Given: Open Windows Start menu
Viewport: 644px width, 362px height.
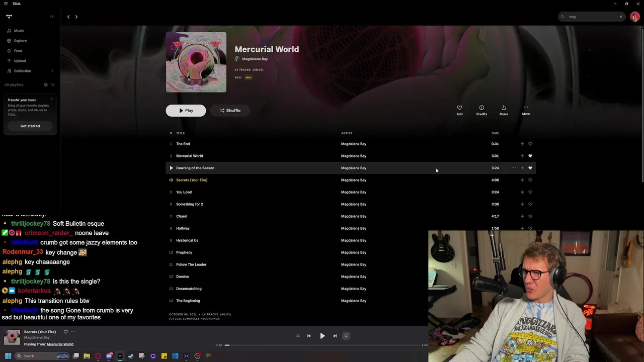Looking at the screenshot, I should pyautogui.click(x=8, y=356).
